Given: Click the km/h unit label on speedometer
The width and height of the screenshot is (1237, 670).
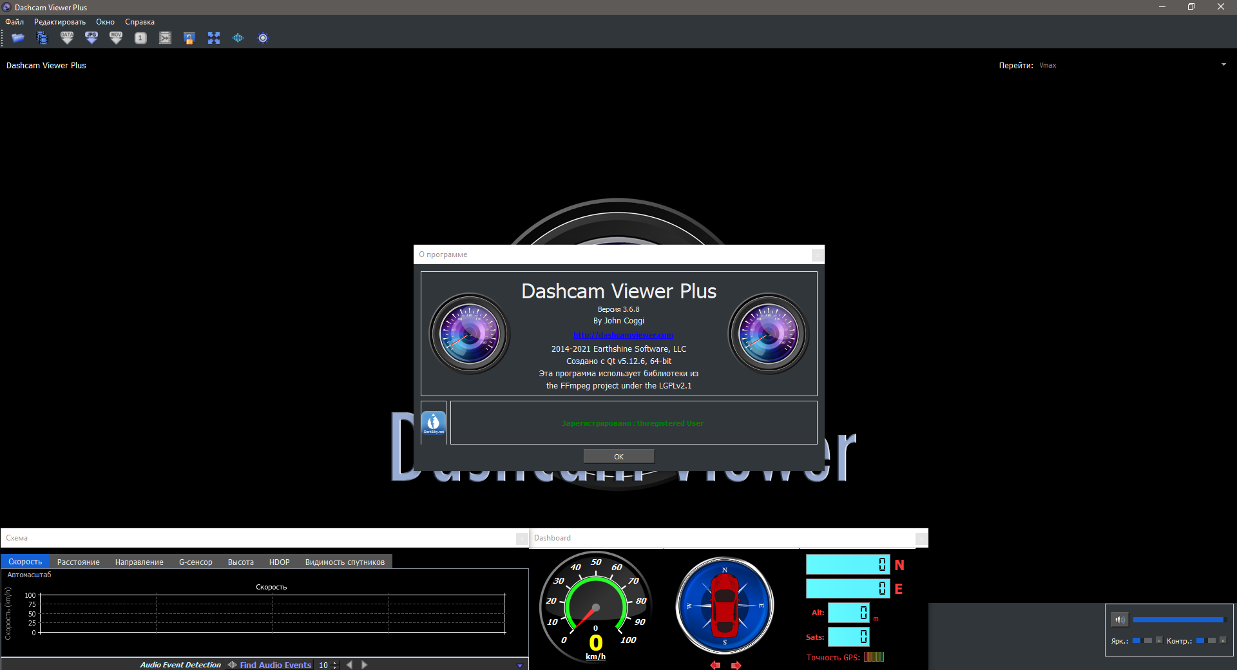Looking at the screenshot, I should click(595, 656).
